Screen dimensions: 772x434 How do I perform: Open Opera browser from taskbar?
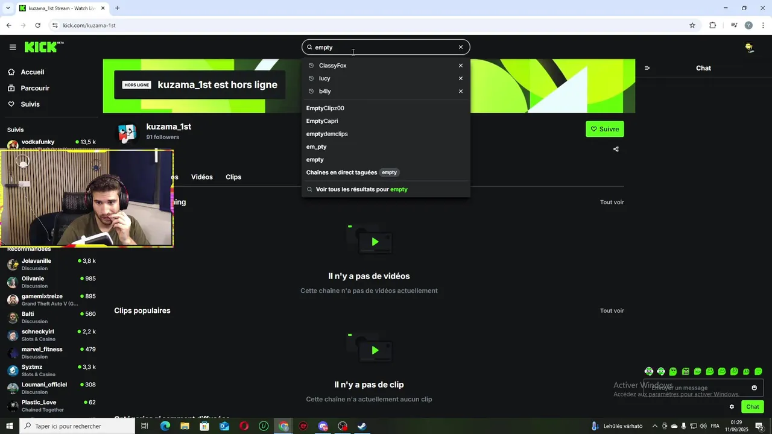click(x=244, y=426)
